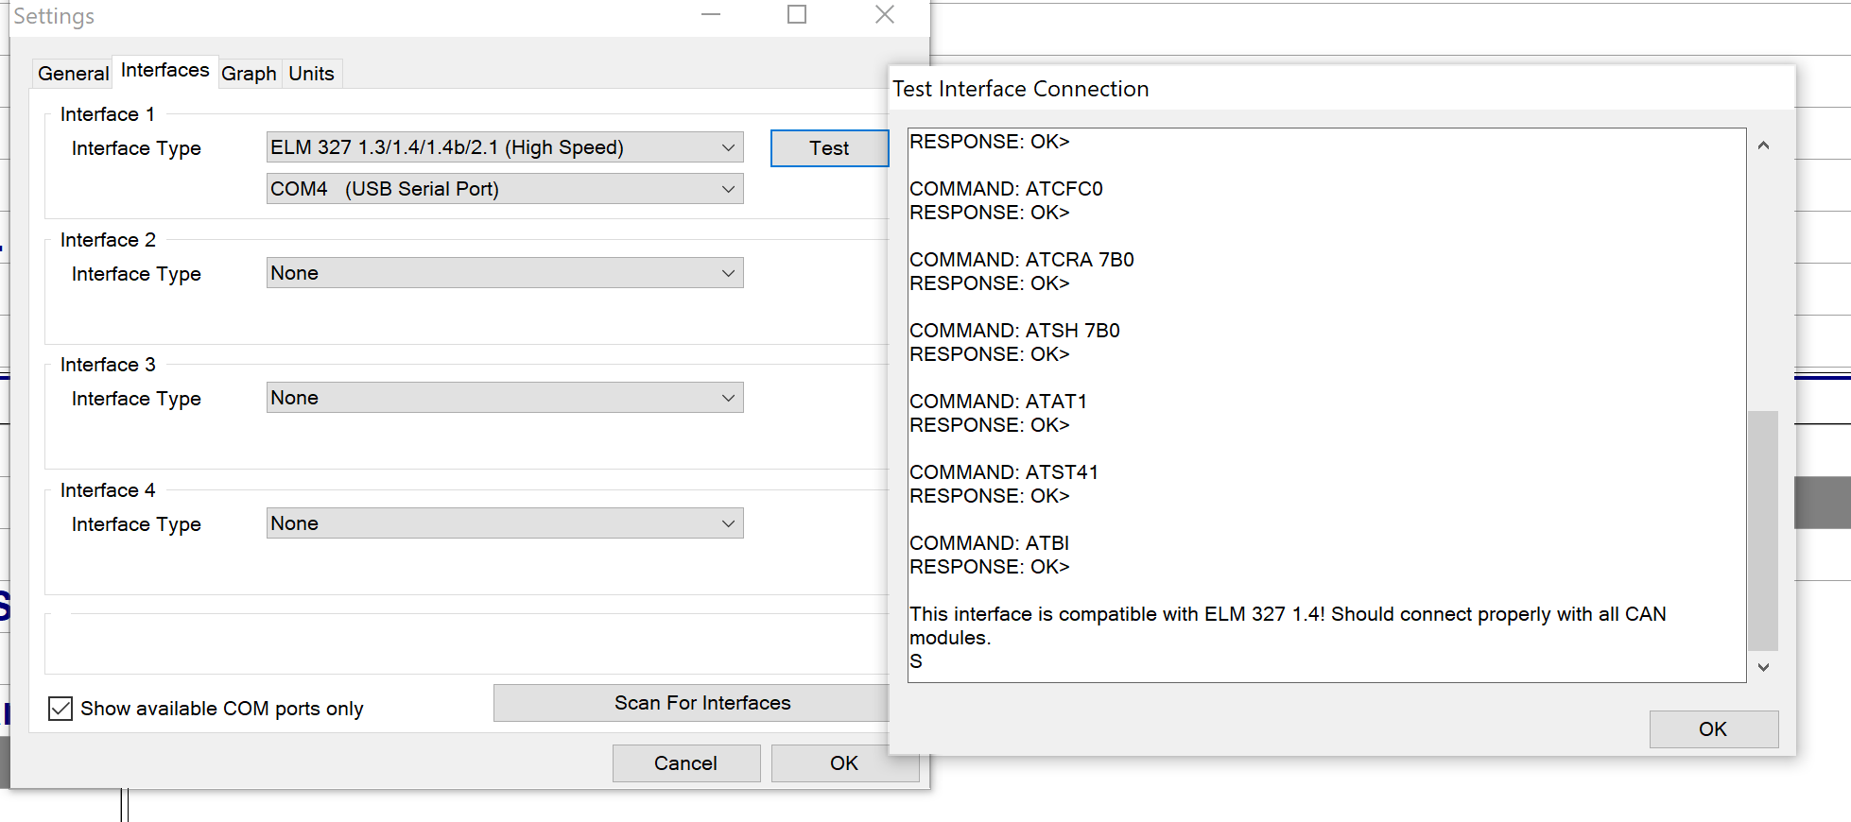Maximize the Settings window

797,14
